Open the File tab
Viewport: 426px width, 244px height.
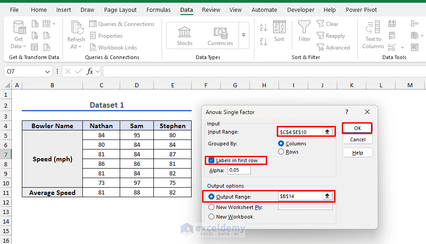tap(14, 10)
